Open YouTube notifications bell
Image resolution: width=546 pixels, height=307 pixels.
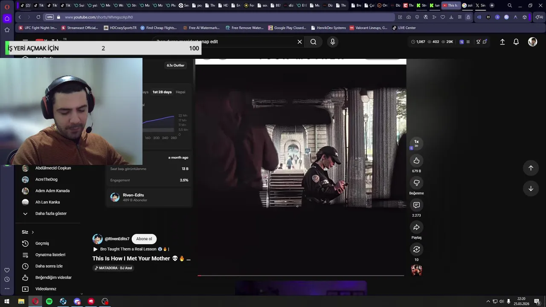(516, 42)
